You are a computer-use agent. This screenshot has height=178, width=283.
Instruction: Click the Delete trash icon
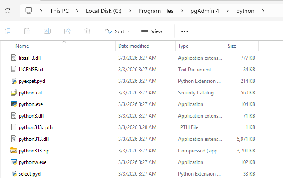(87, 31)
